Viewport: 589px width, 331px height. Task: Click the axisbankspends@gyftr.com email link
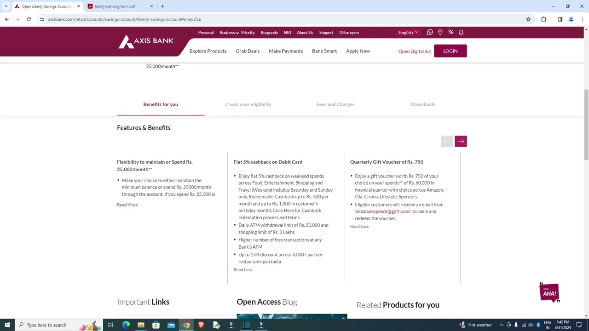pyautogui.click(x=383, y=211)
